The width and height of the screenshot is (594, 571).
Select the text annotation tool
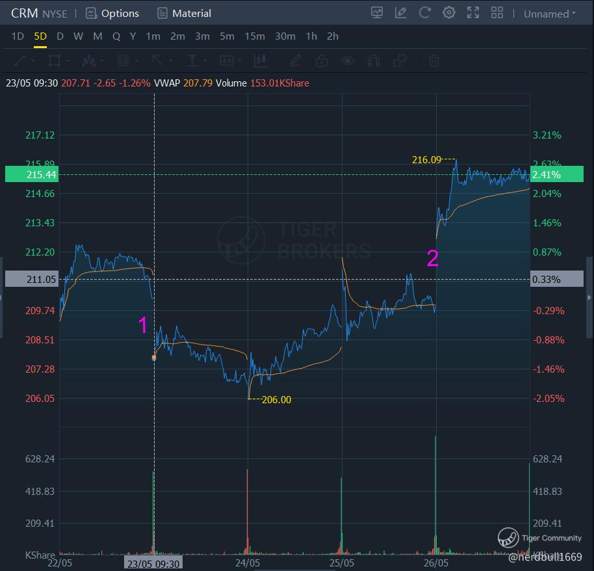(227, 60)
